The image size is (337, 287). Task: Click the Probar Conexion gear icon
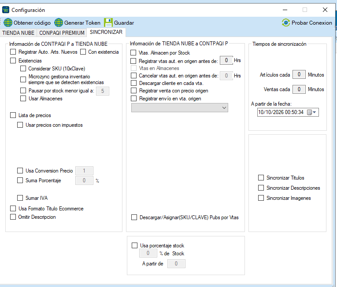[286, 22]
